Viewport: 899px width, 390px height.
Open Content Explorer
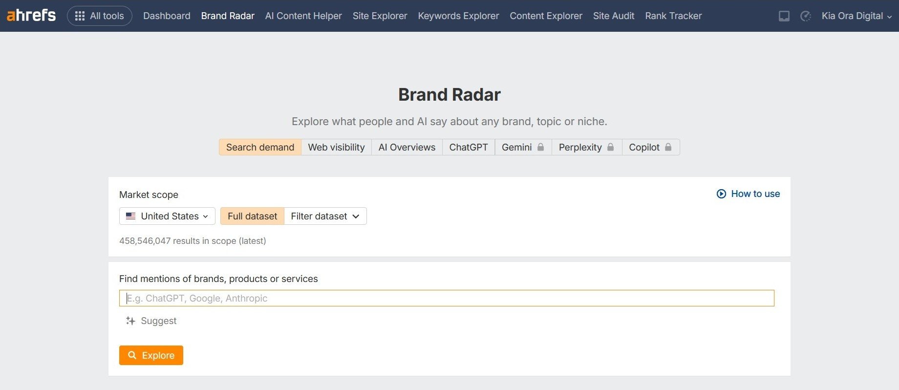point(546,16)
